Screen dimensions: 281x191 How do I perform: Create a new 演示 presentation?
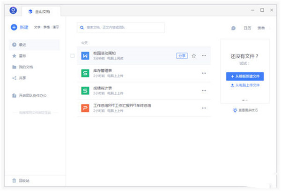[x=56, y=27]
